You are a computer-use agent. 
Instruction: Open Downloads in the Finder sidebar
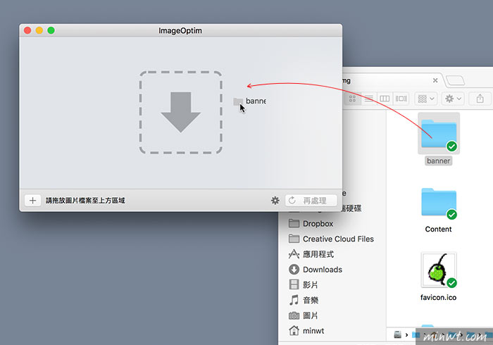pyautogui.click(x=316, y=270)
